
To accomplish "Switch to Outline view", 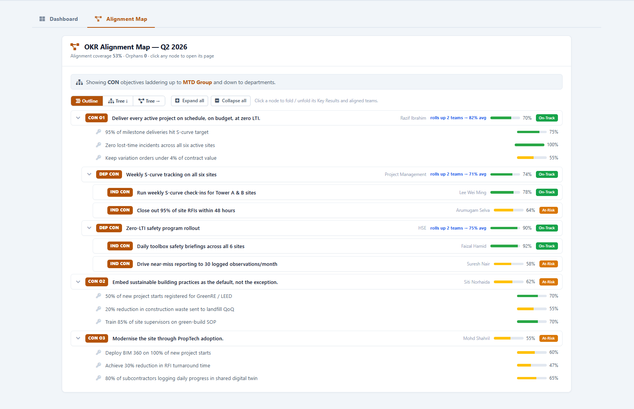I will [87, 101].
